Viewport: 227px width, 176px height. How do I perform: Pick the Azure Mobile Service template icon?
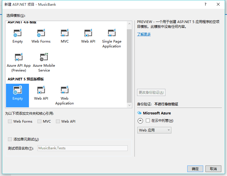(x=44, y=57)
